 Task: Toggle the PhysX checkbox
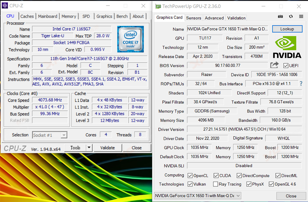point(248,184)
